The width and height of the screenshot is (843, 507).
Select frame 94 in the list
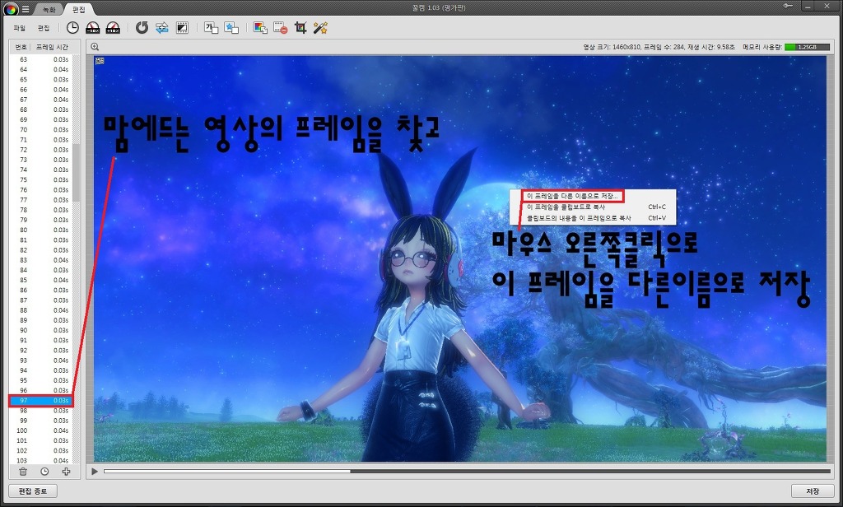point(41,370)
